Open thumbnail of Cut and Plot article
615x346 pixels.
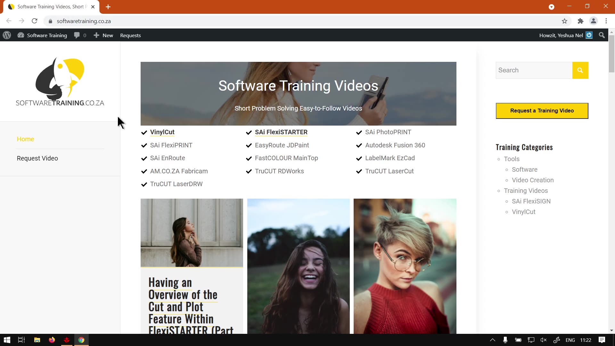[x=192, y=233]
